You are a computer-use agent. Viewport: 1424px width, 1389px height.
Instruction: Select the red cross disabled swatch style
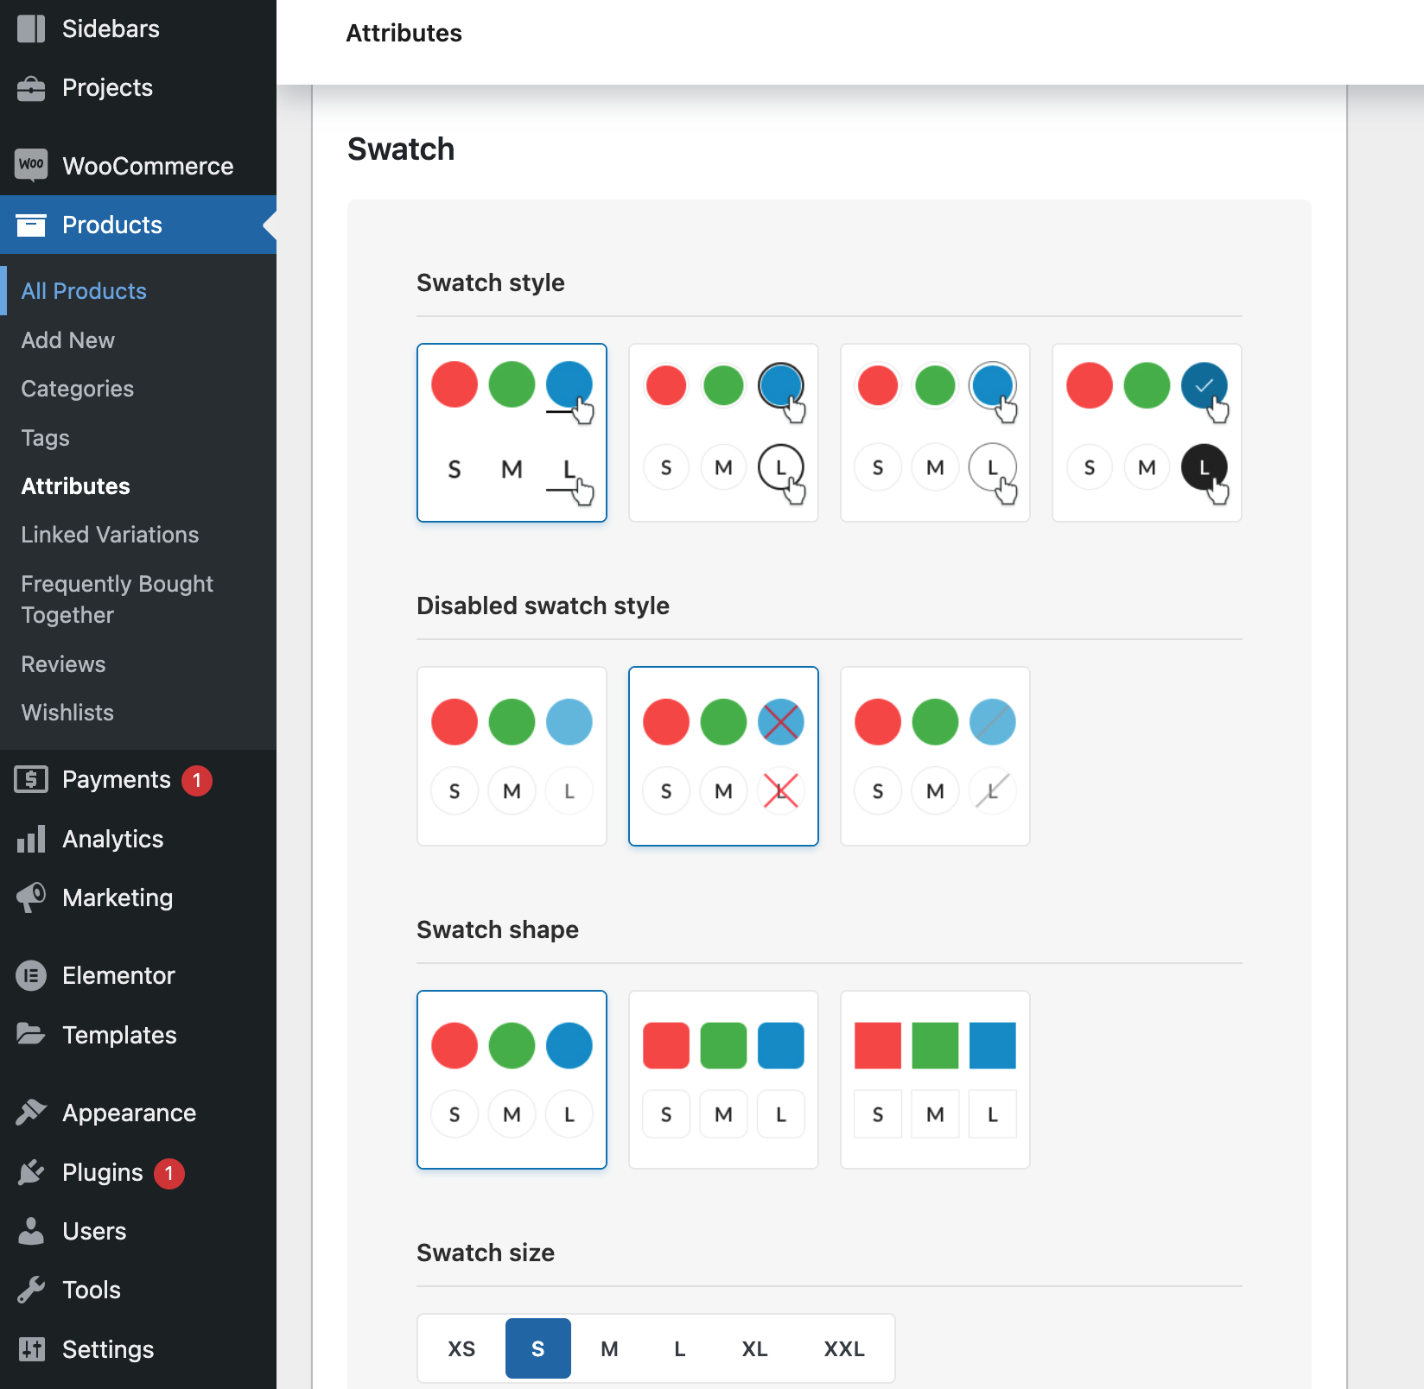coord(723,756)
